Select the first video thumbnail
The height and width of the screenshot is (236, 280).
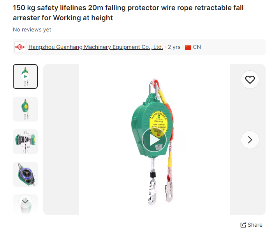pos(25,76)
